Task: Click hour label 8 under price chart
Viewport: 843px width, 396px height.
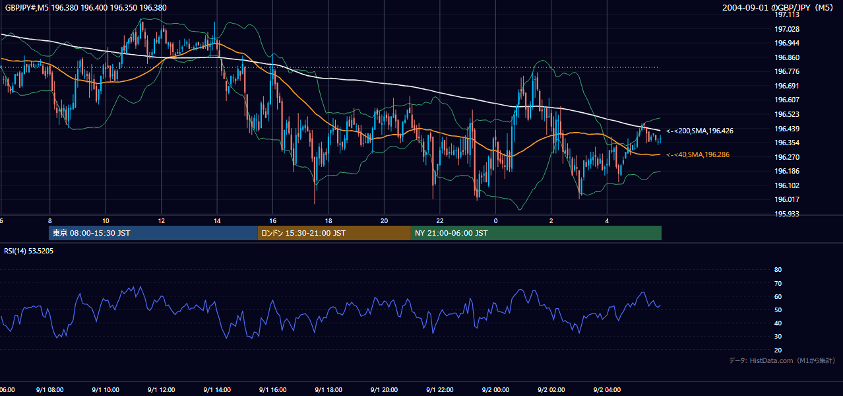Action: pos(49,220)
